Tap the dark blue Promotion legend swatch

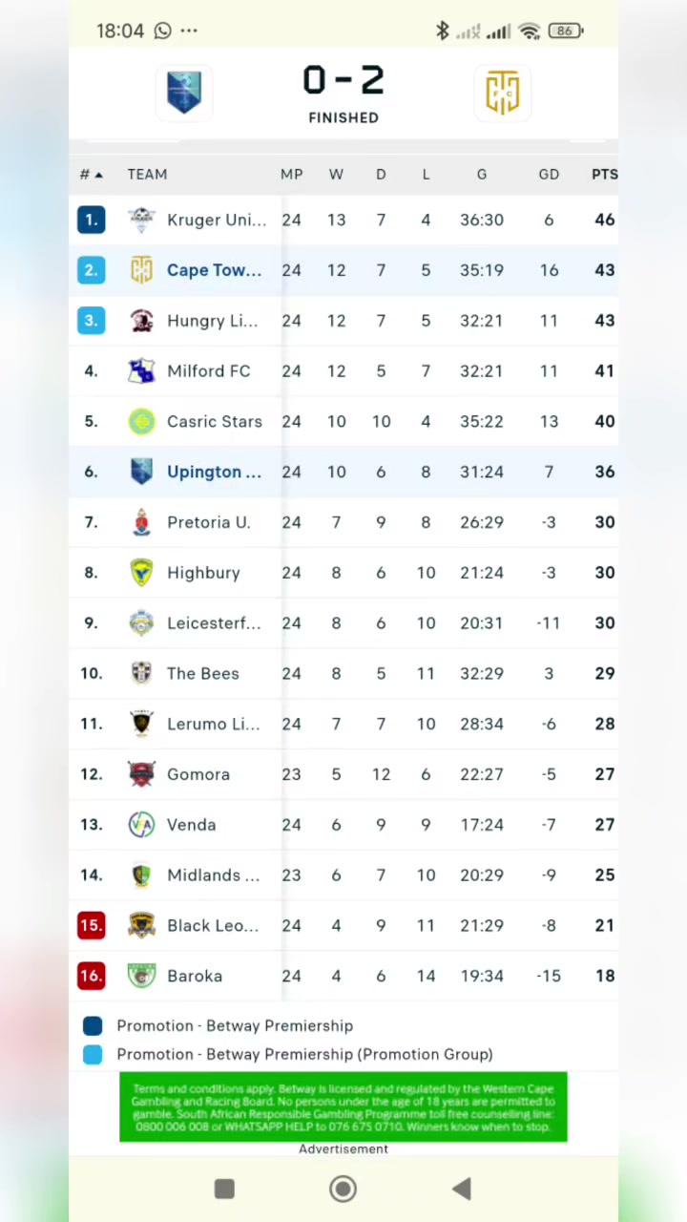point(93,1025)
